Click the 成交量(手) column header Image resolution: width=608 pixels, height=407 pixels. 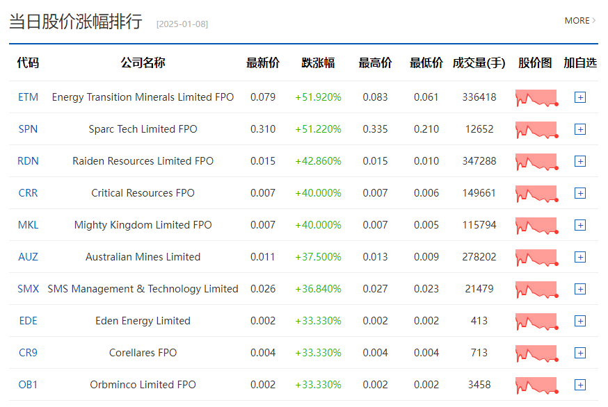(479, 63)
